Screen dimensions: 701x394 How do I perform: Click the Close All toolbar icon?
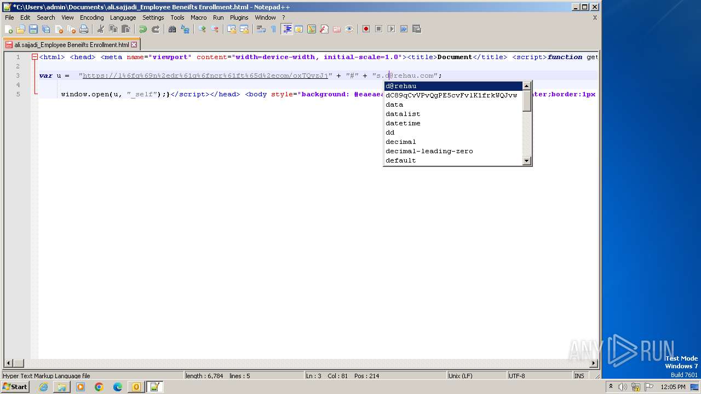(x=71, y=29)
